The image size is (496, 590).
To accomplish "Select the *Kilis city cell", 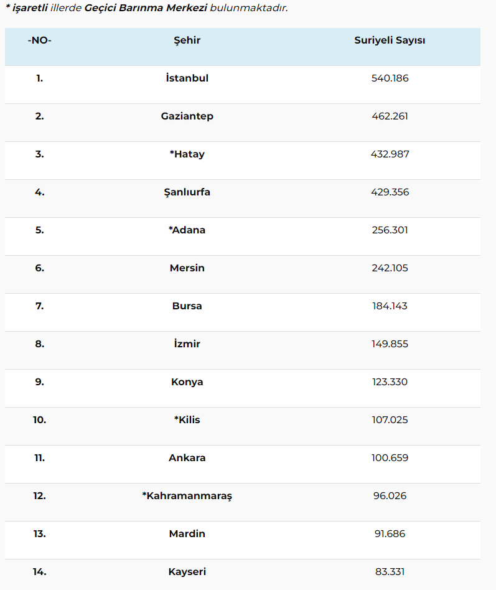I will 187,419.
